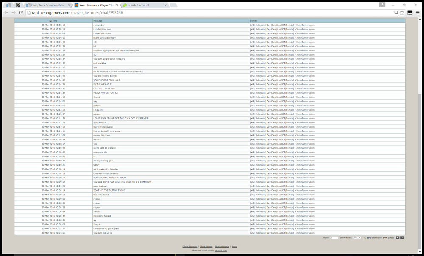Click the message 'pass that gun'
The width and height of the screenshot is (424, 256).
[100, 186]
